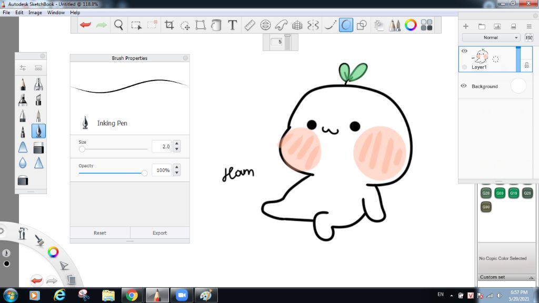The image size is (539, 303).
Task: Toggle the highlighted Predictive Stroke tool
Action: [346, 25]
